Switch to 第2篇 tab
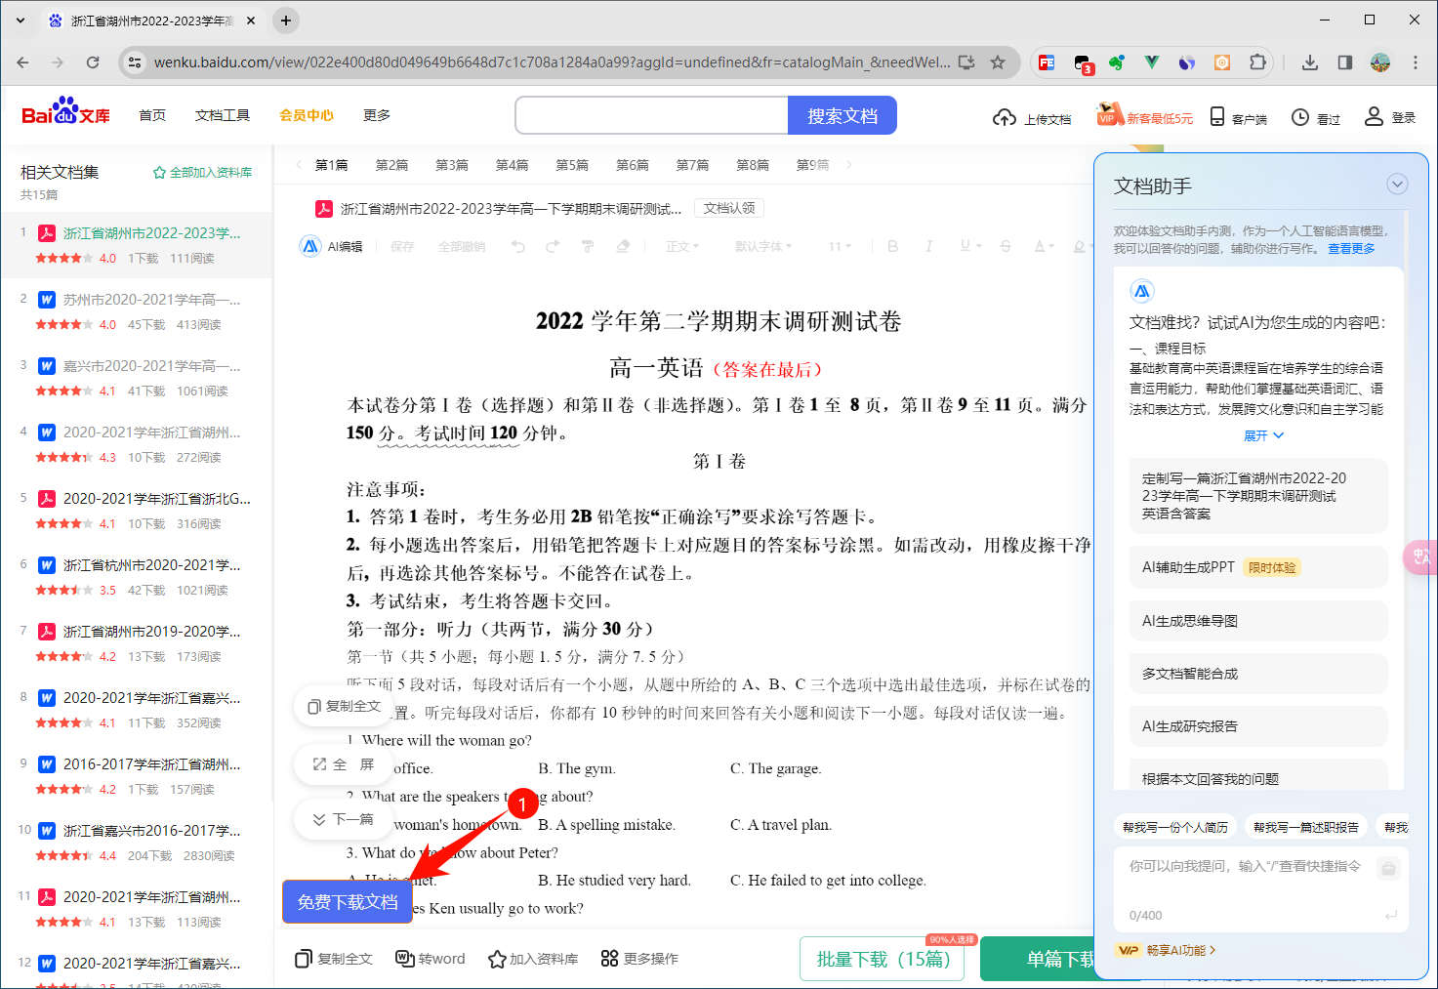 pyautogui.click(x=391, y=165)
